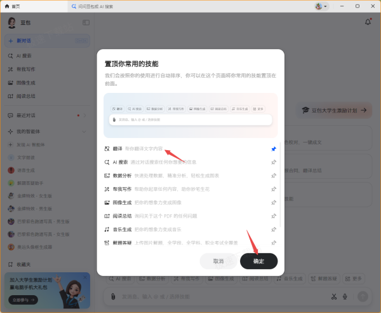
Task: Pin the 阅读总结 skill in dialog
Action: click(x=274, y=216)
